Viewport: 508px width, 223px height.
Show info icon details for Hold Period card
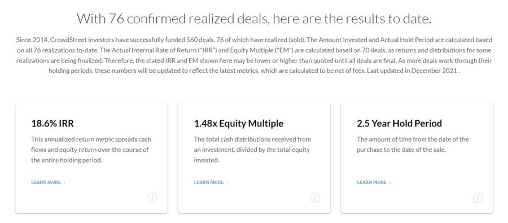click(x=478, y=198)
